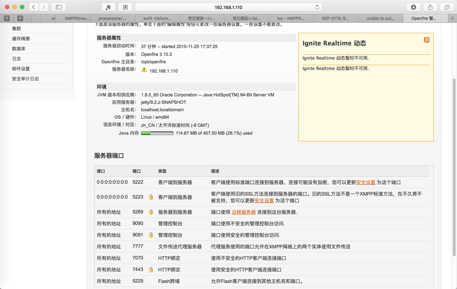Open the Downloads arrow icon
The height and width of the screenshot is (289, 457).
413,7
